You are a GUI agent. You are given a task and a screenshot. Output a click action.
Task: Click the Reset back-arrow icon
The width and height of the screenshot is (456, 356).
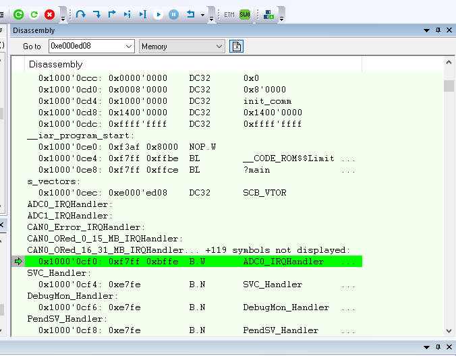190,14
